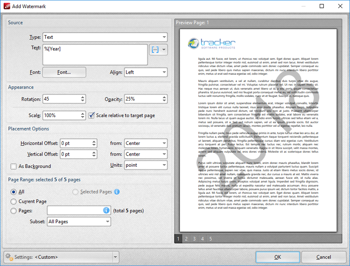Screen dimensions: 350x266
Task: Click the Pages range input field
Action: [x=79, y=210]
